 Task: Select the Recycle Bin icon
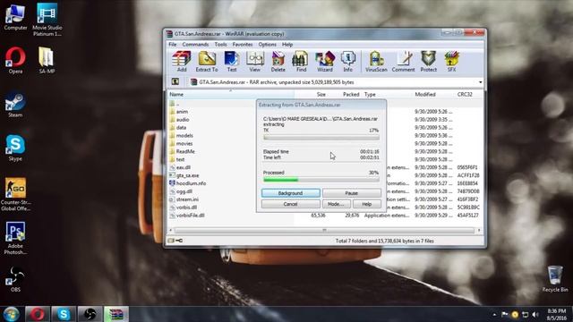pos(555,279)
